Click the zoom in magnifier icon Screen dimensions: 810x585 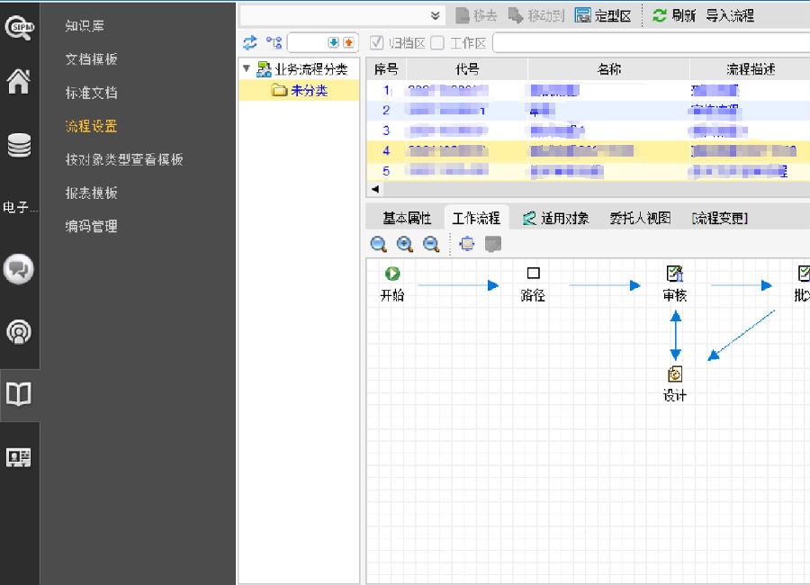click(x=405, y=244)
